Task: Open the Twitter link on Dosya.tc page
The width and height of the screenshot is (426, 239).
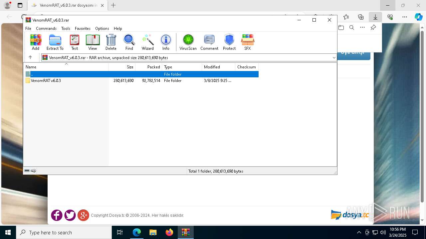Action: (70, 215)
